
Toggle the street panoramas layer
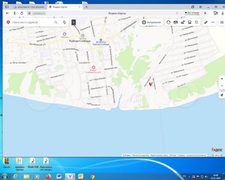click(x=176, y=22)
